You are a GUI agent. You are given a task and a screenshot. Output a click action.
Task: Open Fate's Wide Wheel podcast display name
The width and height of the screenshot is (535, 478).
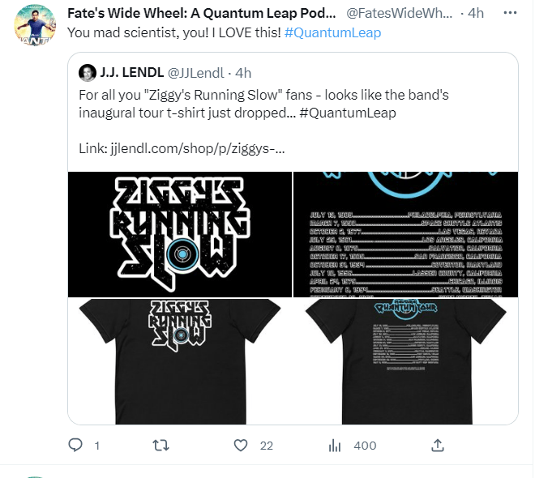pos(202,13)
